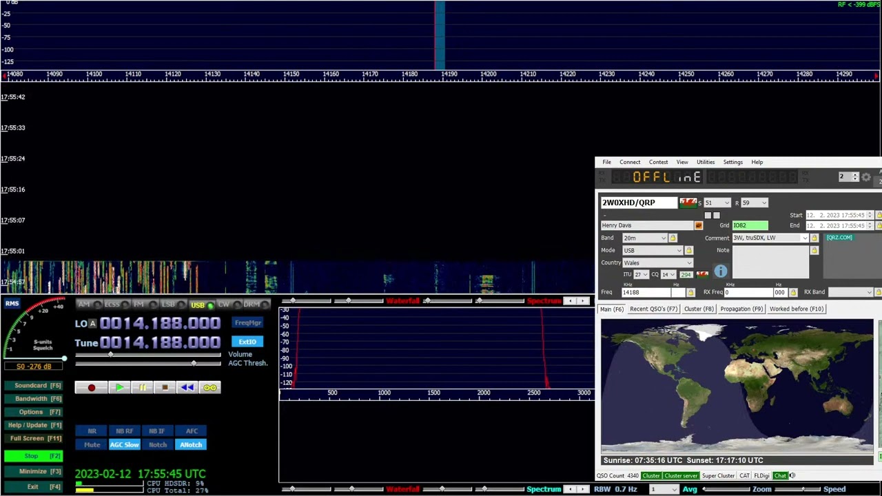Switch to the Propagation (F9) tab
Viewport: 882px width, 496px height.
coord(741,309)
